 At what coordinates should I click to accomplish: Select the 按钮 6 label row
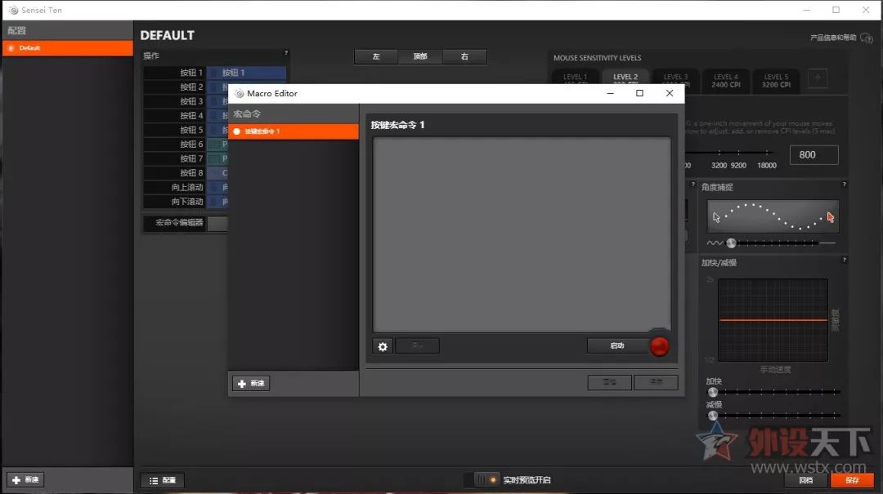click(174, 144)
